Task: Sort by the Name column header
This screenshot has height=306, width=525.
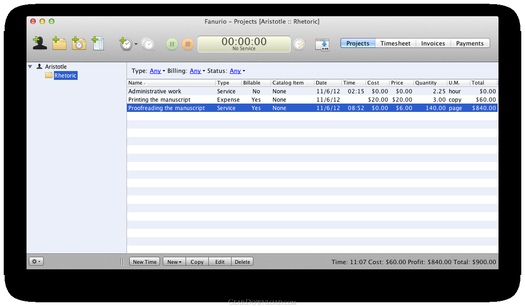Action: pos(171,83)
